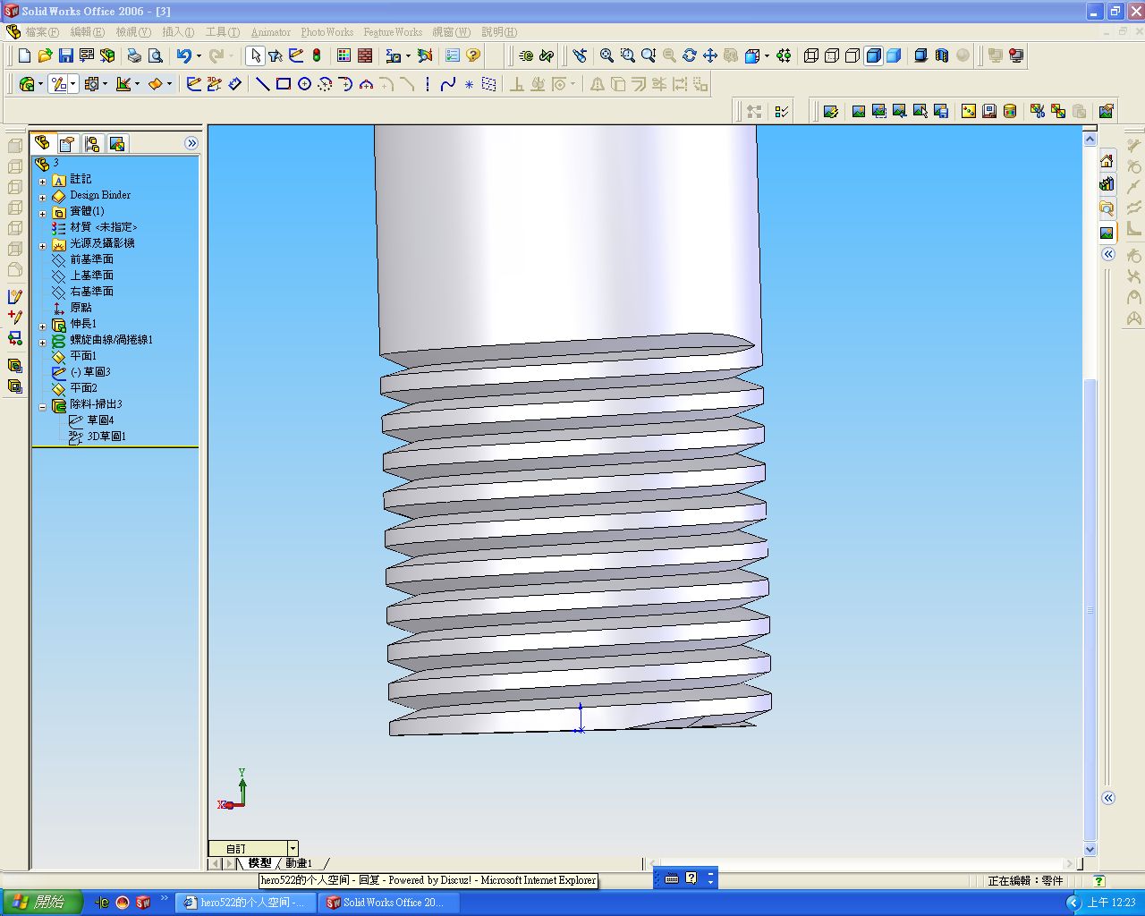Pick the Rectangle sketch tool
The image size is (1145, 916).
click(284, 84)
